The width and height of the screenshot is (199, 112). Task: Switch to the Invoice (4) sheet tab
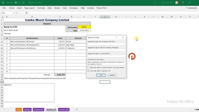[64, 110]
